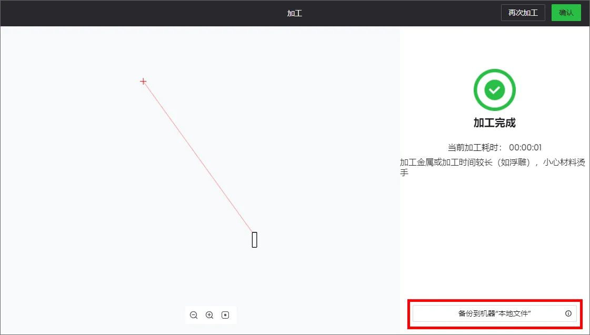
Task: Zoom out the processing preview canvas
Action: tap(194, 315)
